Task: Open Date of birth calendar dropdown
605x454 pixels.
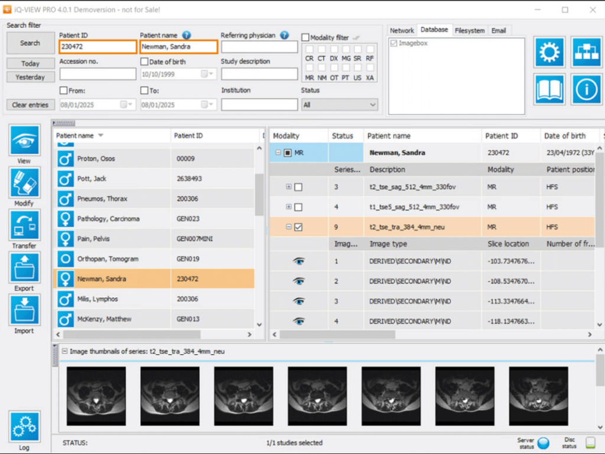Action: pyautogui.click(x=207, y=74)
